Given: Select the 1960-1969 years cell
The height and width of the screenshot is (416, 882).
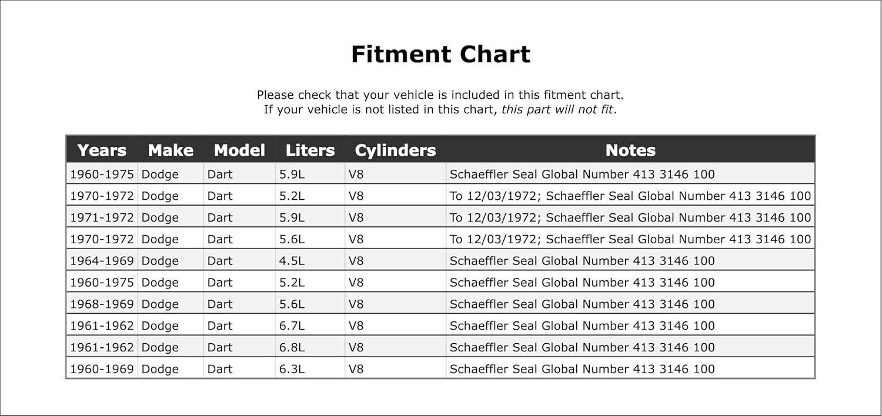Looking at the screenshot, I should [102, 369].
